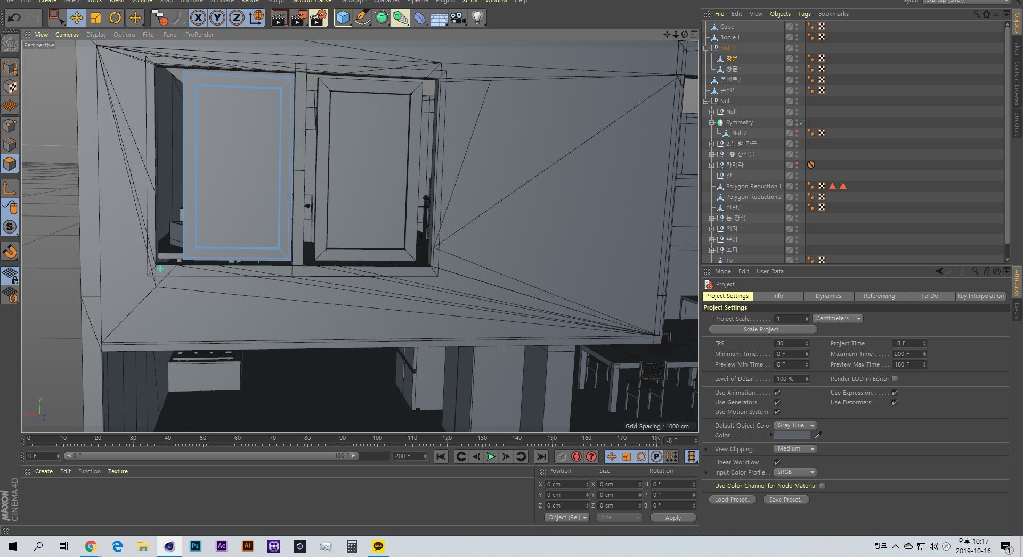Click the Save Preset button
1023x557 pixels.
click(x=786, y=500)
